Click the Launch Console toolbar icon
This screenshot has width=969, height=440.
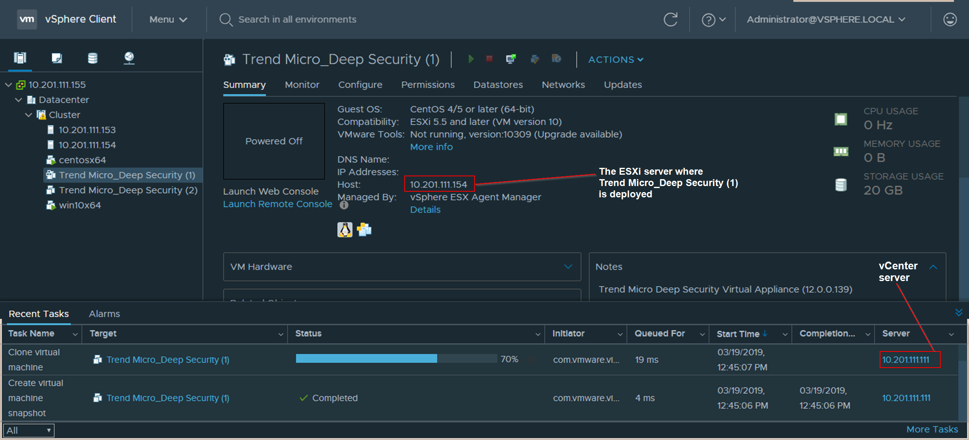pos(511,59)
